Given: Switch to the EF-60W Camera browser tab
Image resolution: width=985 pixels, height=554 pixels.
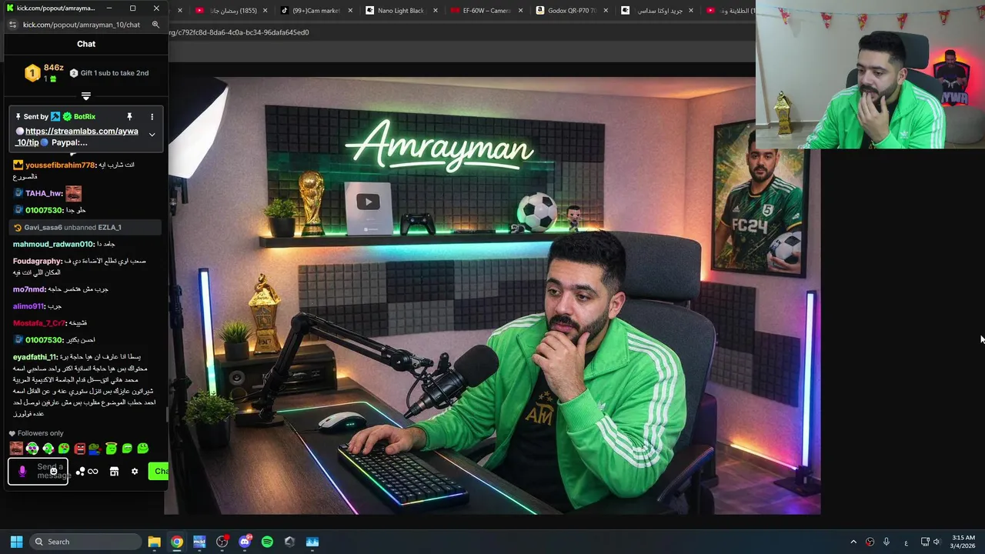Looking at the screenshot, I should [486, 11].
